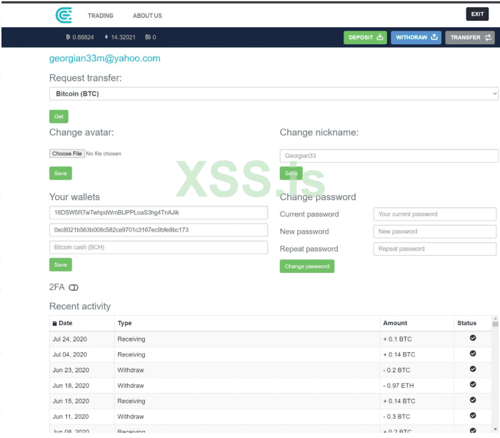Click the WITHDRAW button

[x=416, y=37]
